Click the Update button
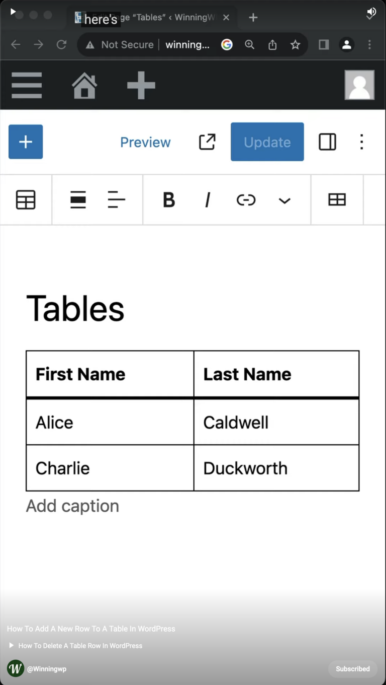The image size is (386, 685). click(267, 142)
